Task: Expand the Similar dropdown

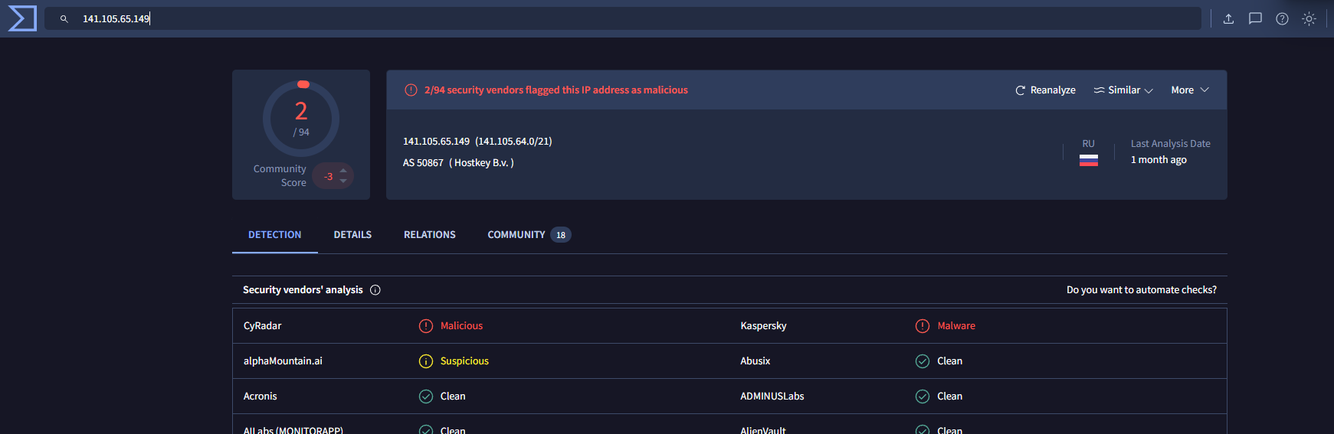Action: [x=1123, y=90]
